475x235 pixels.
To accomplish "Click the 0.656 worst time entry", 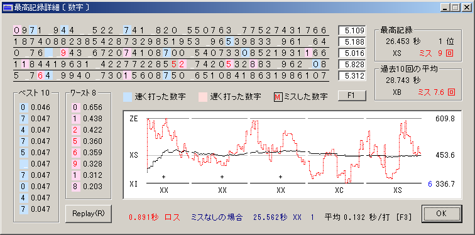I will click(x=94, y=107).
